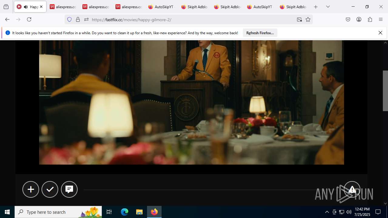Open volume control in system tray
Viewport: 388px width, 218px height.
coord(349,212)
